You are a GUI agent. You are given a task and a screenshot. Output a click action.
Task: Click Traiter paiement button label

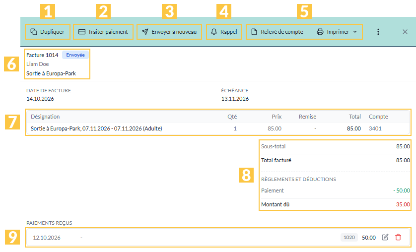tap(108, 32)
